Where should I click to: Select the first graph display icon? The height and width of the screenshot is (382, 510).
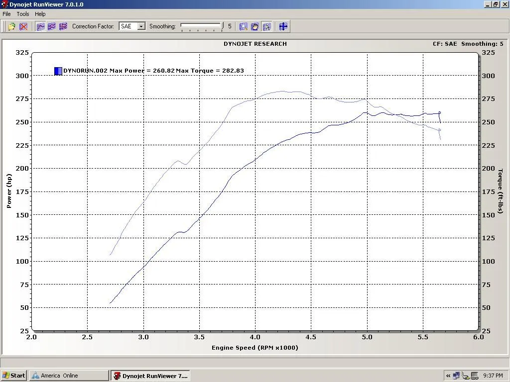pos(40,26)
